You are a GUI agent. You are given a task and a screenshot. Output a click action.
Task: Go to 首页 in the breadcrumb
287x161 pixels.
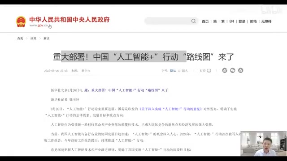coord(20,38)
